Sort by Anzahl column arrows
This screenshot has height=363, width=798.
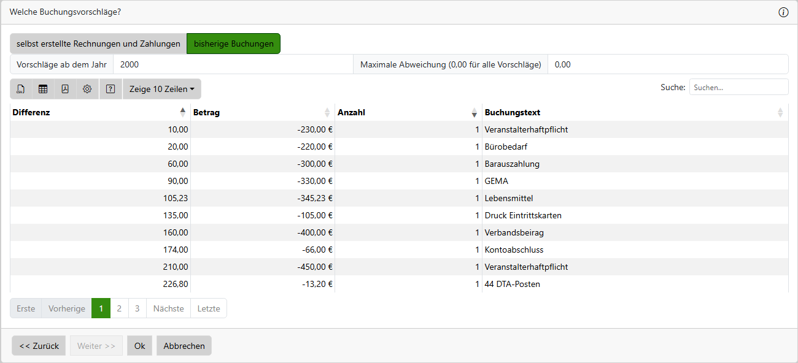[474, 112]
